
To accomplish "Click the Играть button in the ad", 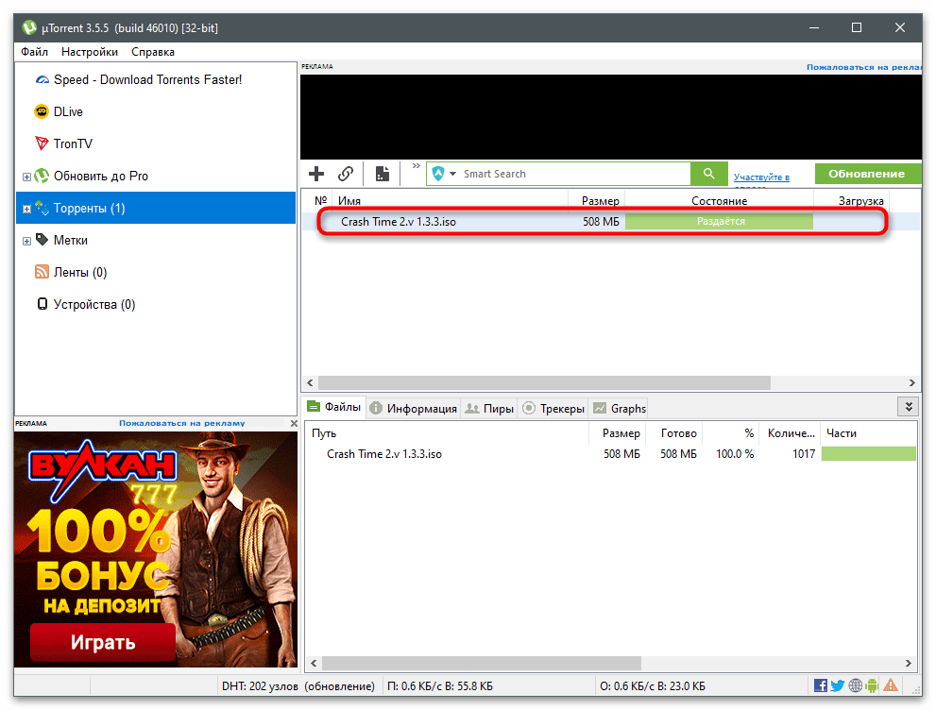I will (x=103, y=643).
